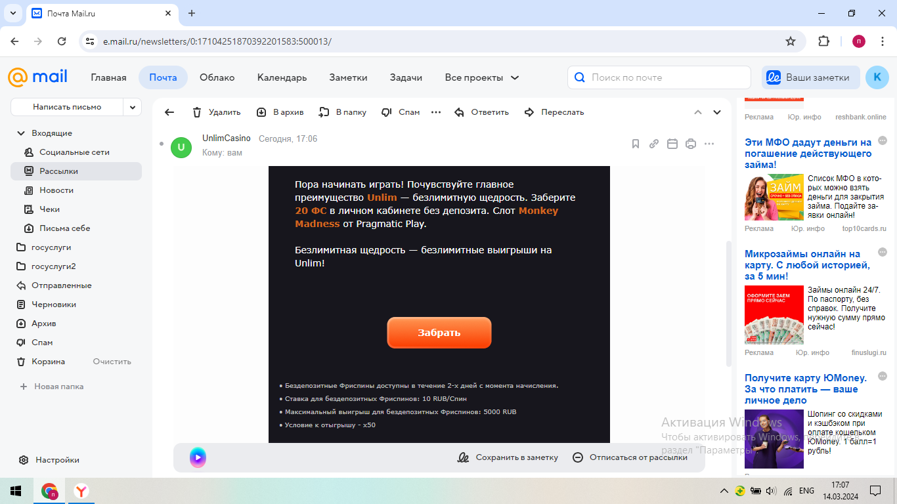Image resolution: width=897 pixels, height=504 pixels.
Task: Go back with the email back arrow
Action: click(x=169, y=112)
